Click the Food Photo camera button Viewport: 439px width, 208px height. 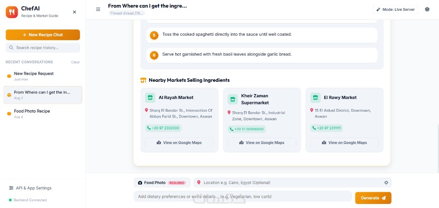[x=162, y=183]
